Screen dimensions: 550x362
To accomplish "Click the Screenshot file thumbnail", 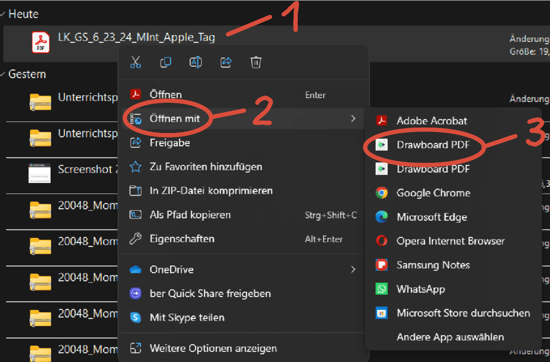I will click(x=39, y=173).
